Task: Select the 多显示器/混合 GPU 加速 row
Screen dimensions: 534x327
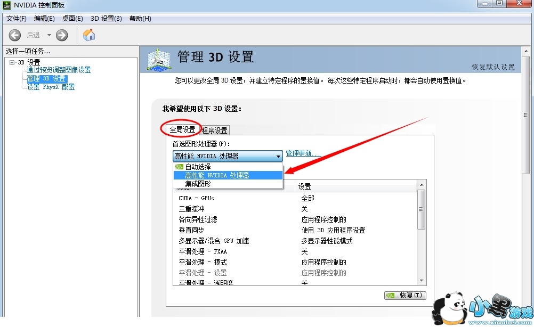Action: coord(295,241)
